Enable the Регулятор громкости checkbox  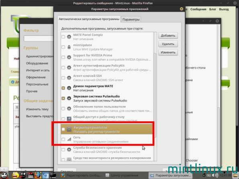pyautogui.click(x=63, y=129)
